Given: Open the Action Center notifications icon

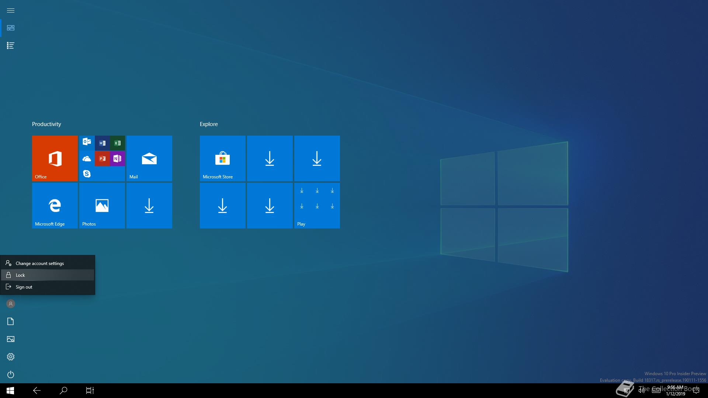Looking at the screenshot, I should coord(696,391).
